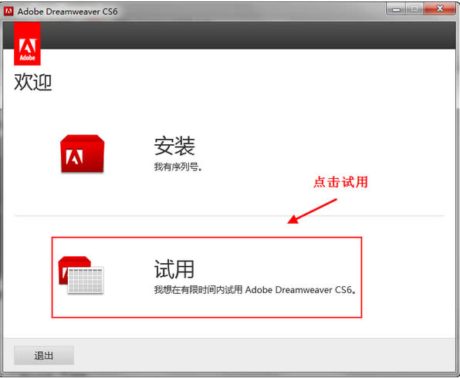Viewport: 460px width, 378px height.
Task: Click the 退出 exit button
Action: click(x=44, y=356)
